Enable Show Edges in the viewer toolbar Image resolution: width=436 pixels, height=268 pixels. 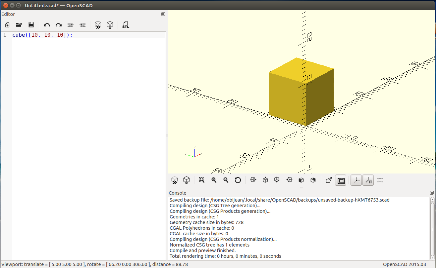point(380,180)
